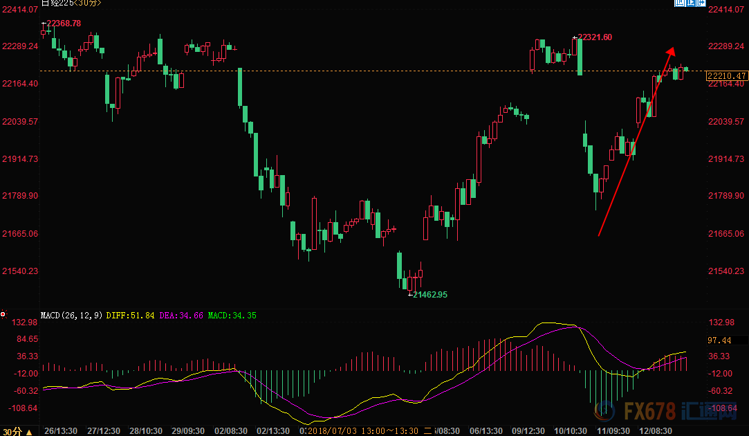Viewport: 749px width, 436px height.
Task: Select the DEA:34.66 indicator value
Action: 182,316
